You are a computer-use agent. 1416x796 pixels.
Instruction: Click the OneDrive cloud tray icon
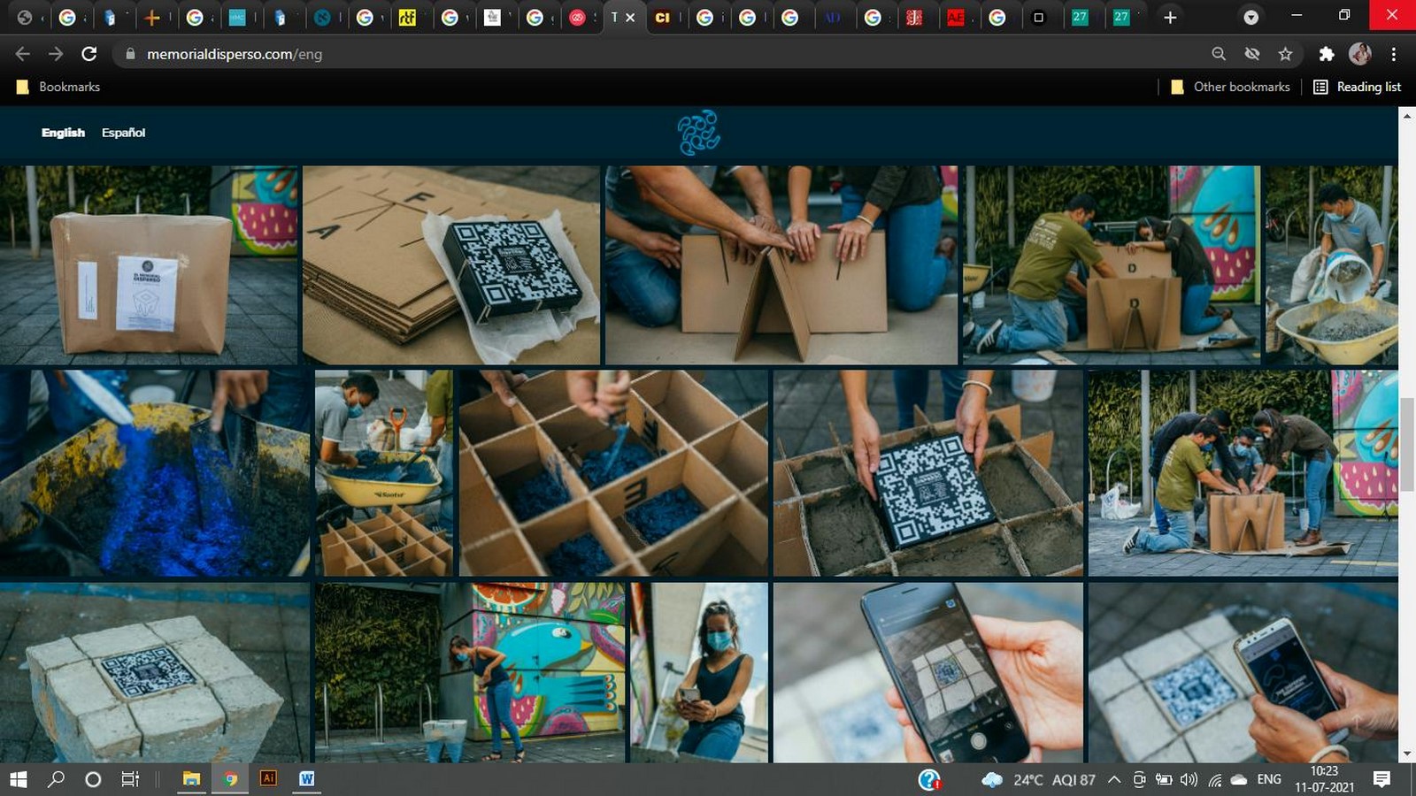click(x=1239, y=779)
